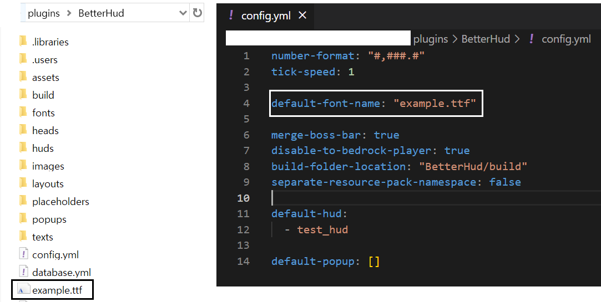Screen dimensions: 601x302
Task: Click the "example.ttf" string in editor
Action: (435, 104)
